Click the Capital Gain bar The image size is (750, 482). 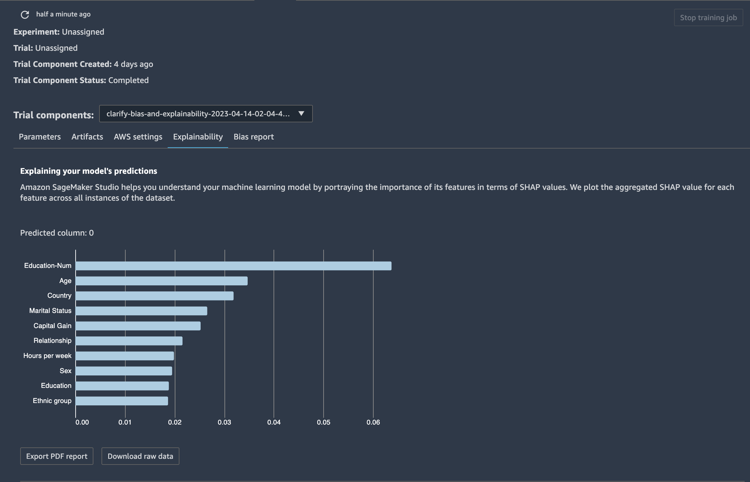click(x=138, y=326)
